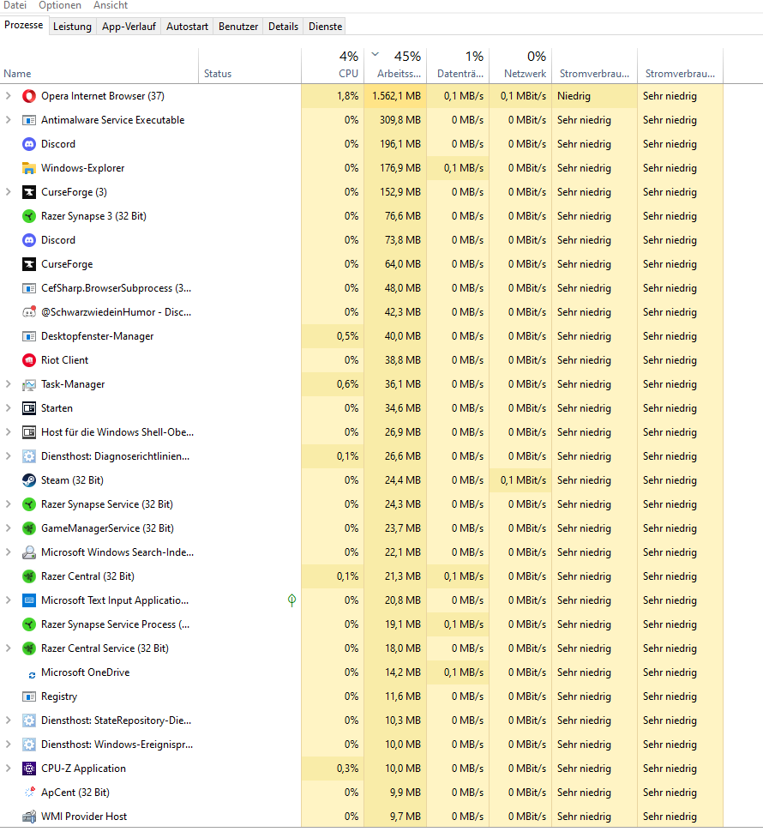Click the Razer Synapse 3 icon
The height and width of the screenshot is (832, 763).
28,216
